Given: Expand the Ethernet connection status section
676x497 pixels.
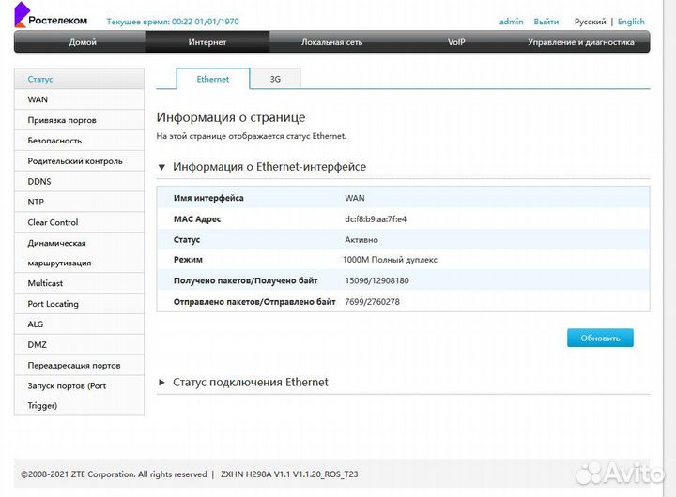Looking at the screenshot, I should [x=162, y=383].
